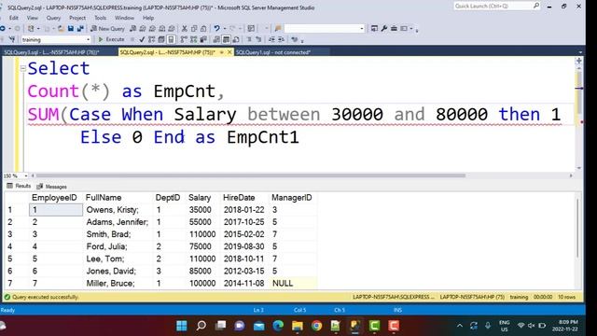The width and height of the screenshot is (597, 336).
Task: Click the Open File folder icon
Action: tap(61, 29)
